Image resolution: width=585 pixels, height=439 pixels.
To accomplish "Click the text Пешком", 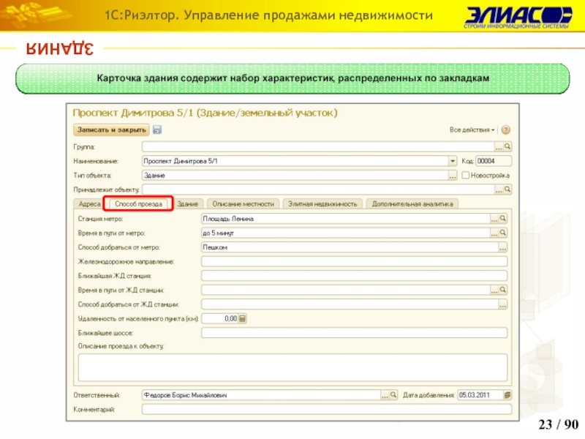I will tap(215, 247).
